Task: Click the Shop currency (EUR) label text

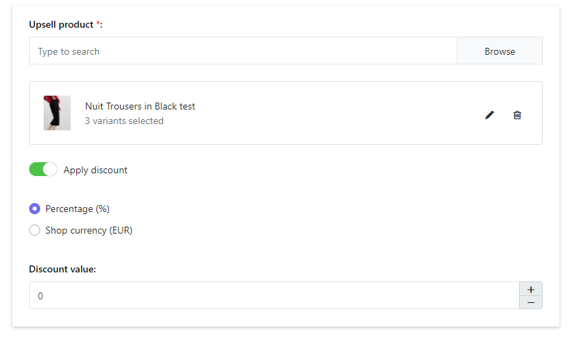Action: click(x=89, y=231)
